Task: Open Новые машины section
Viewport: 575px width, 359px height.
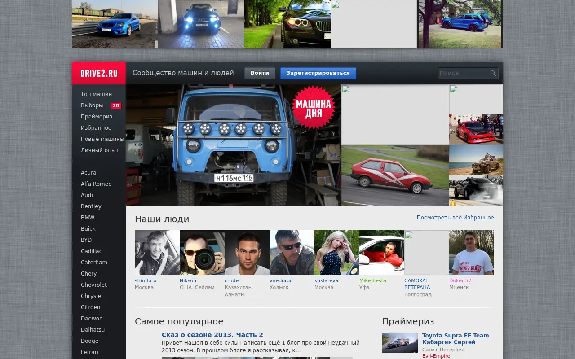Action: click(102, 139)
